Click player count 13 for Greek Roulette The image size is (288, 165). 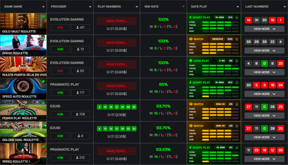[x=80, y=49]
